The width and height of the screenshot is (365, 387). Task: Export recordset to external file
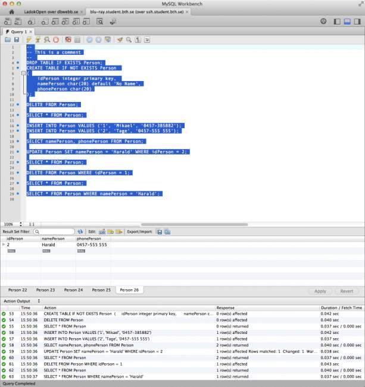159,232
